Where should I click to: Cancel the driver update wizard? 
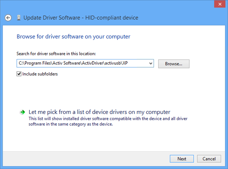pyautogui.click(x=209, y=159)
